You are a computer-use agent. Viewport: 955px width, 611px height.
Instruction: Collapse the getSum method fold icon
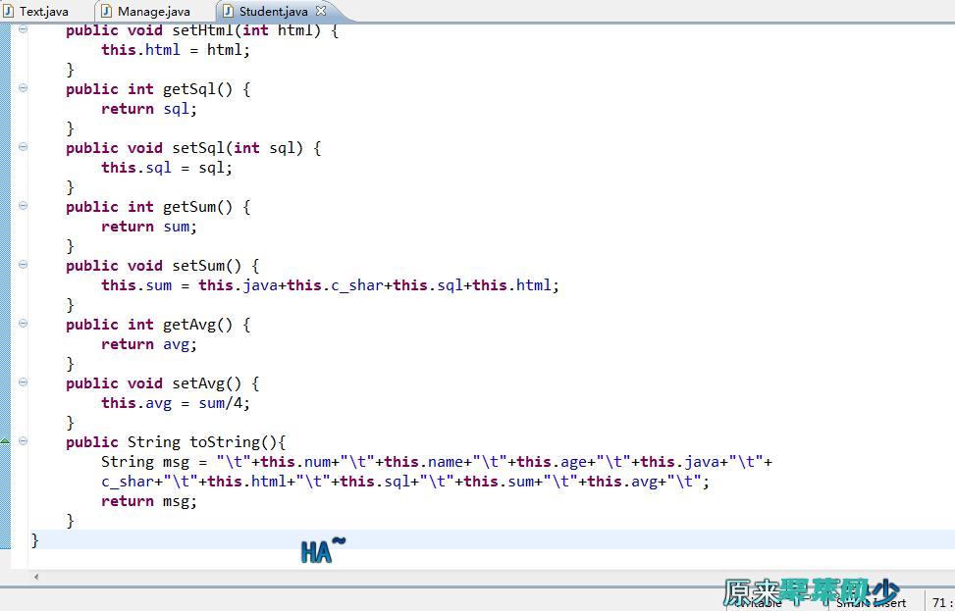point(23,206)
